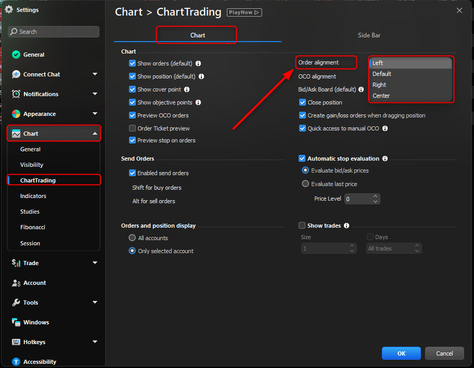Choose Center in order alignment dropdown

pos(411,96)
